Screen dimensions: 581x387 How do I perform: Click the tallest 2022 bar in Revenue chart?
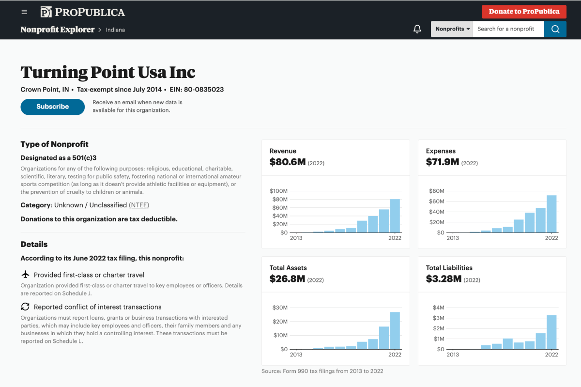395,216
